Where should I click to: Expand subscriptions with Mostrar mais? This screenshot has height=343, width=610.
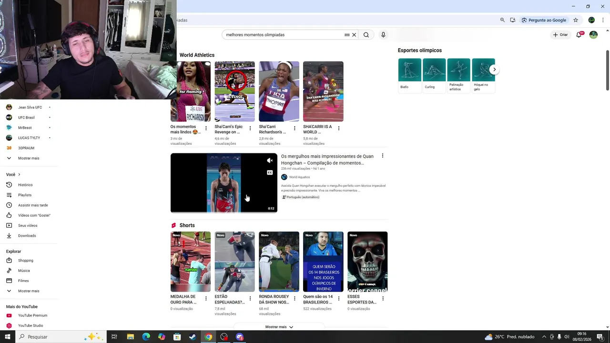(30, 158)
